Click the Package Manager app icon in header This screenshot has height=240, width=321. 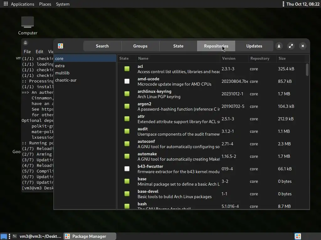(x=61, y=46)
